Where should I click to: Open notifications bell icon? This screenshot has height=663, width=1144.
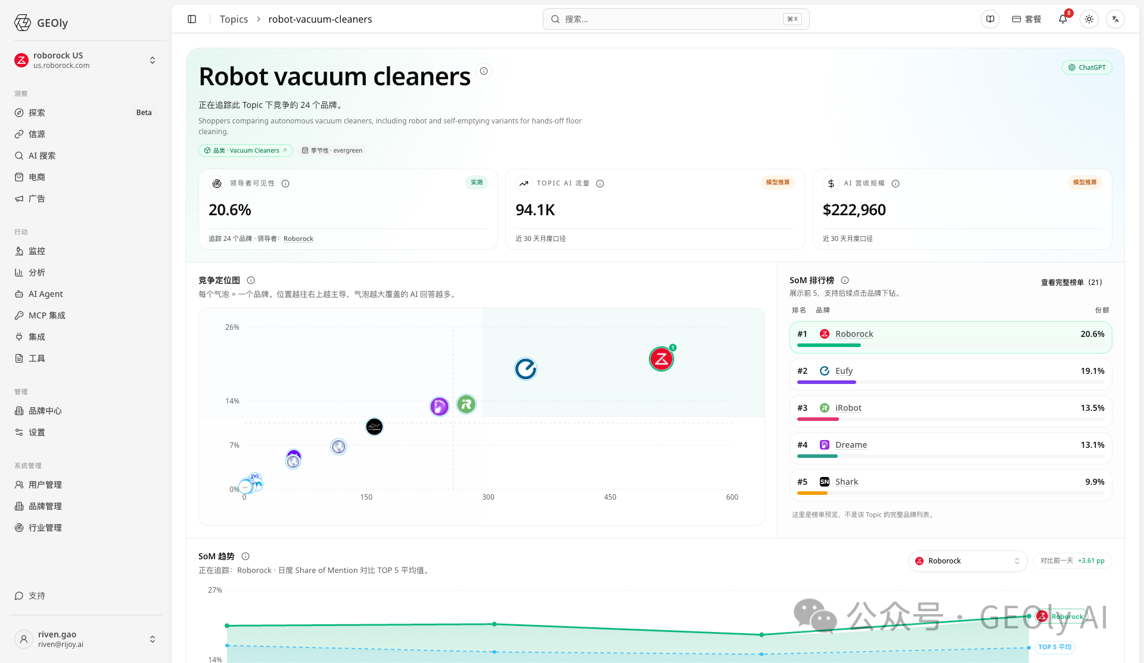[1063, 19]
